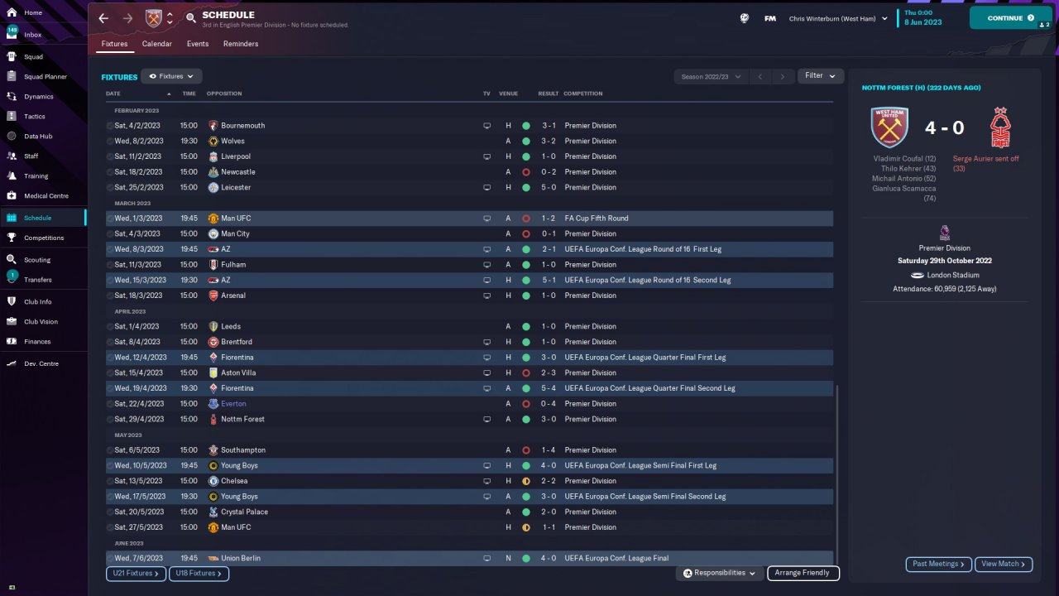Open the Dynamics screen
This screenshot has width=1059, height=596.
click(38, 97)
